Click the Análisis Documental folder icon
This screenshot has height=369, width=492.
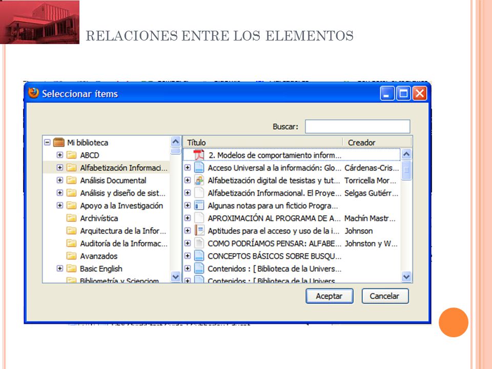coord(72,180)
